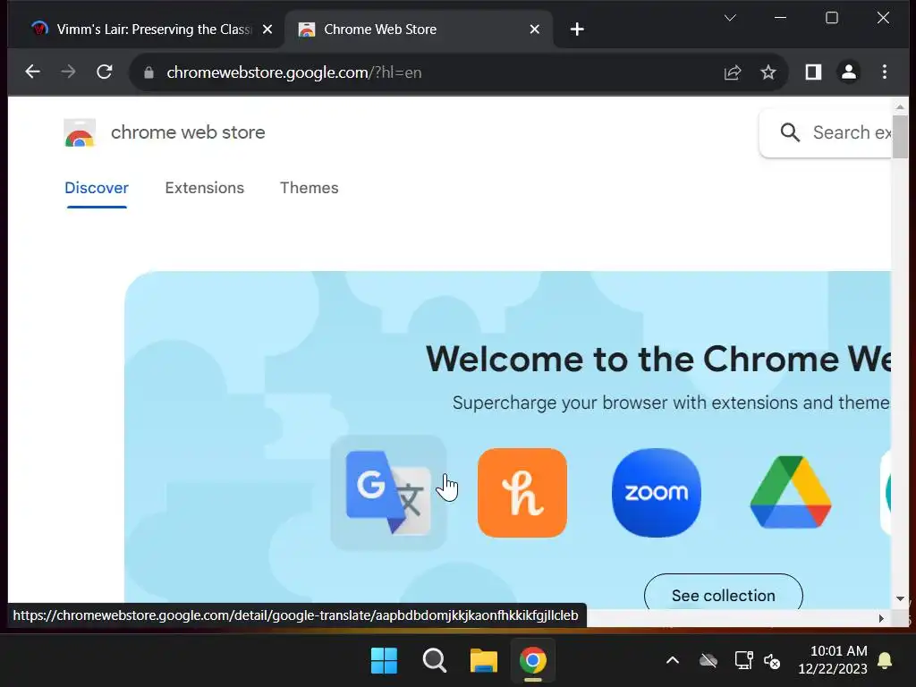Click the search magnifier icon in the store
This screenshot has height=687, width=916.
point(790,132)
